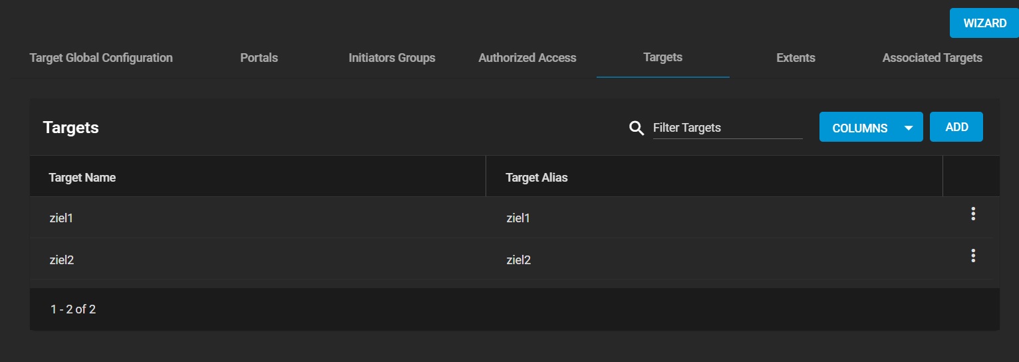Select the ziel2 target name cell
1019x362 pixels.
click(62, 260)
